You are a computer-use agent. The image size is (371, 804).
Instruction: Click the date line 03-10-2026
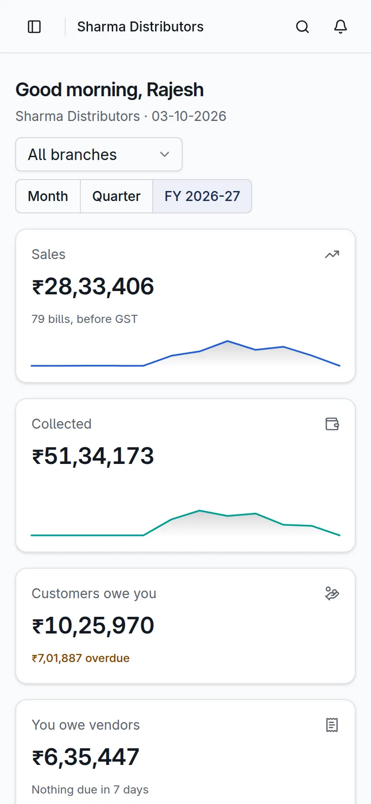[121, 116]
